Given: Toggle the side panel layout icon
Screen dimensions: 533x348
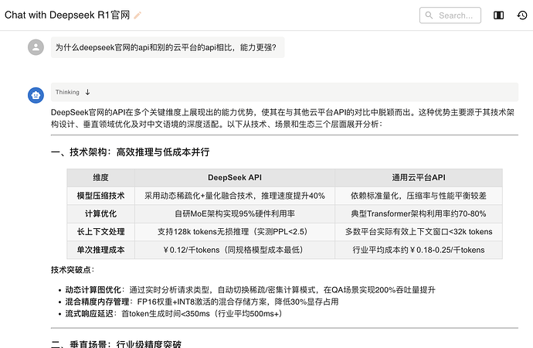Looking at the screenshot, I should point(498,15).
